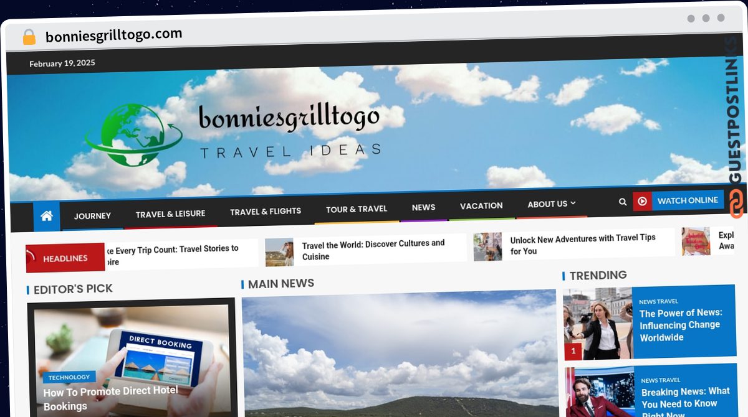Screen dimensions: 748x417
Task: Open 'Travel the World: Discover Cultures' headline
Action: point(373,250)
